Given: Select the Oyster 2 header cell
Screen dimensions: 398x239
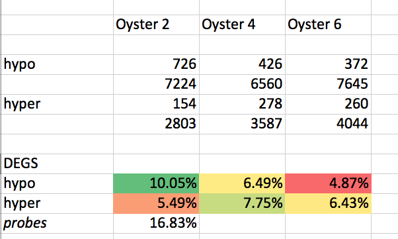Looking at the screenshot, I should 156,24.
